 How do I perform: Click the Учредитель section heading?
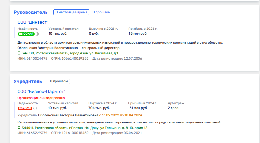pyautogui.click(x=28, y=81)
